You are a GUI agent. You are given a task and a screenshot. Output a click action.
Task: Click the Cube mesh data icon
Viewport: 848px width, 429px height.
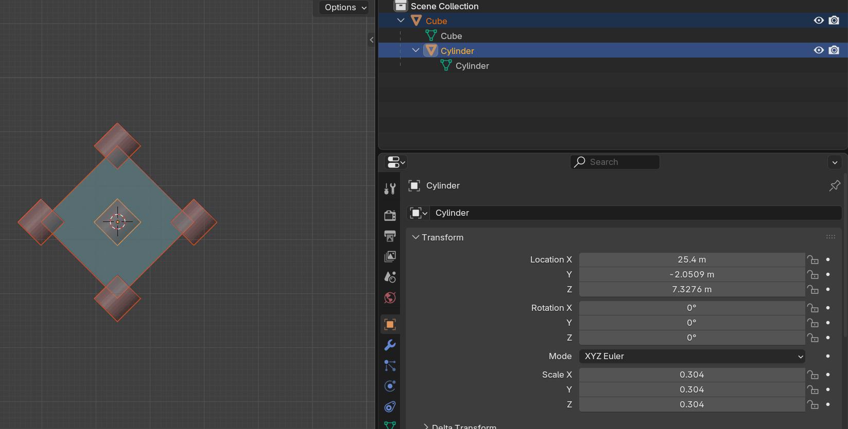(x=431, y=36)
